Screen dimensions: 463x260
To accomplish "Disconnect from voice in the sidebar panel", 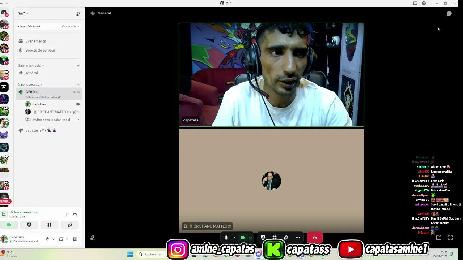I will pos(75,214).
